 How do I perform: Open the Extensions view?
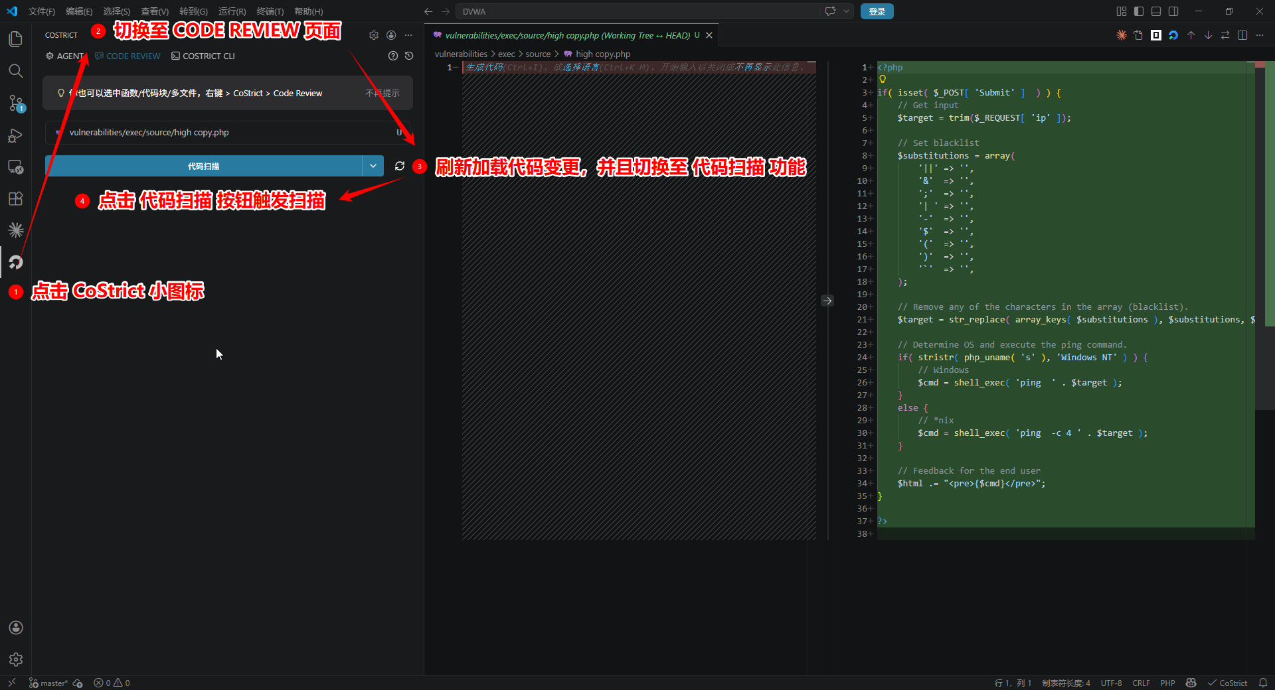coord(16,198)
